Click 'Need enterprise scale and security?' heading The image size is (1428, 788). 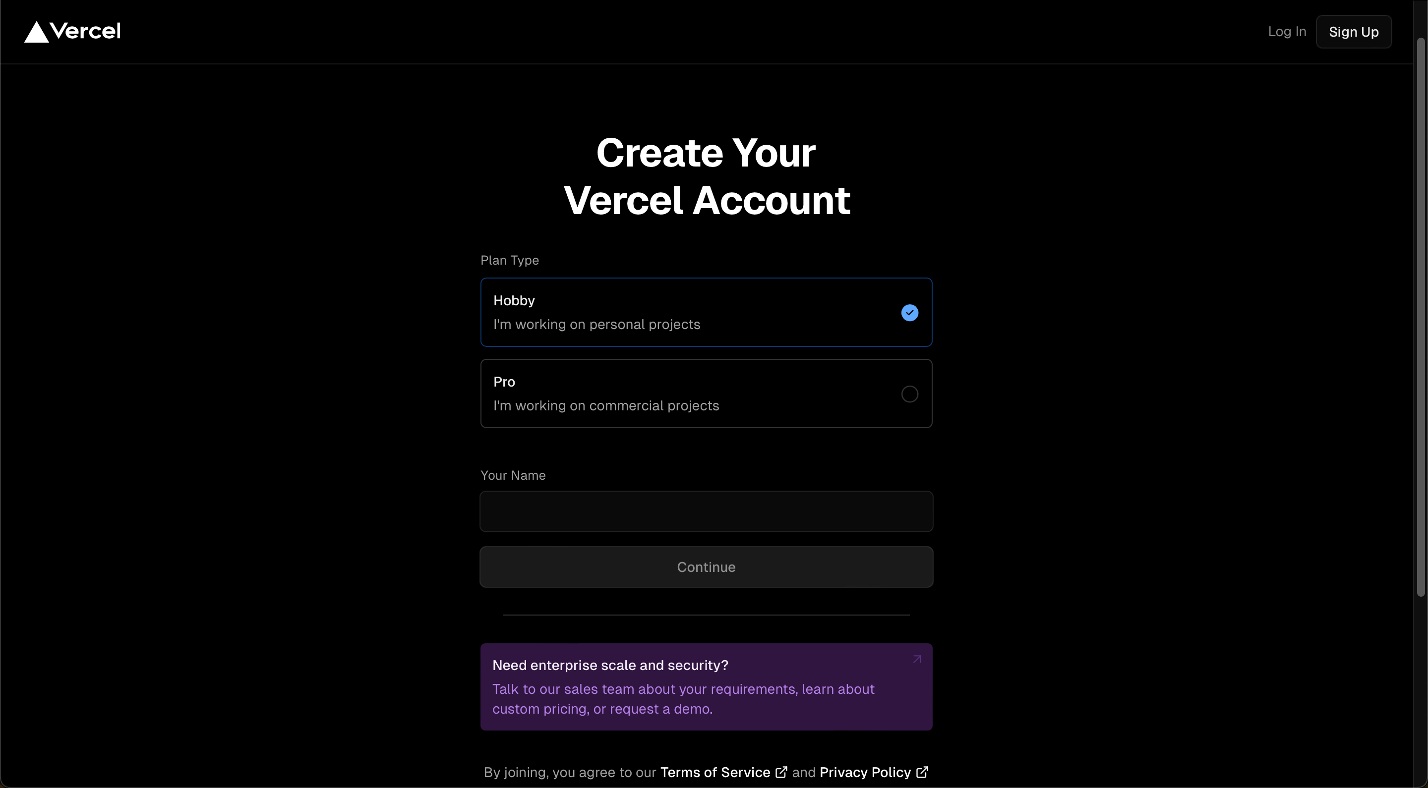[x=610, y=665]
